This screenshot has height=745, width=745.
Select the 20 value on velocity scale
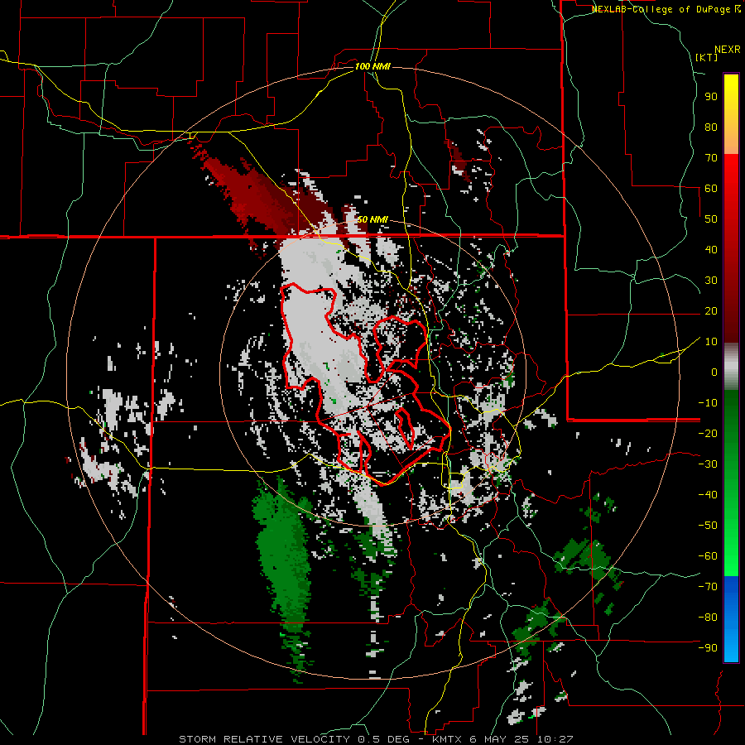click(711, 310)
